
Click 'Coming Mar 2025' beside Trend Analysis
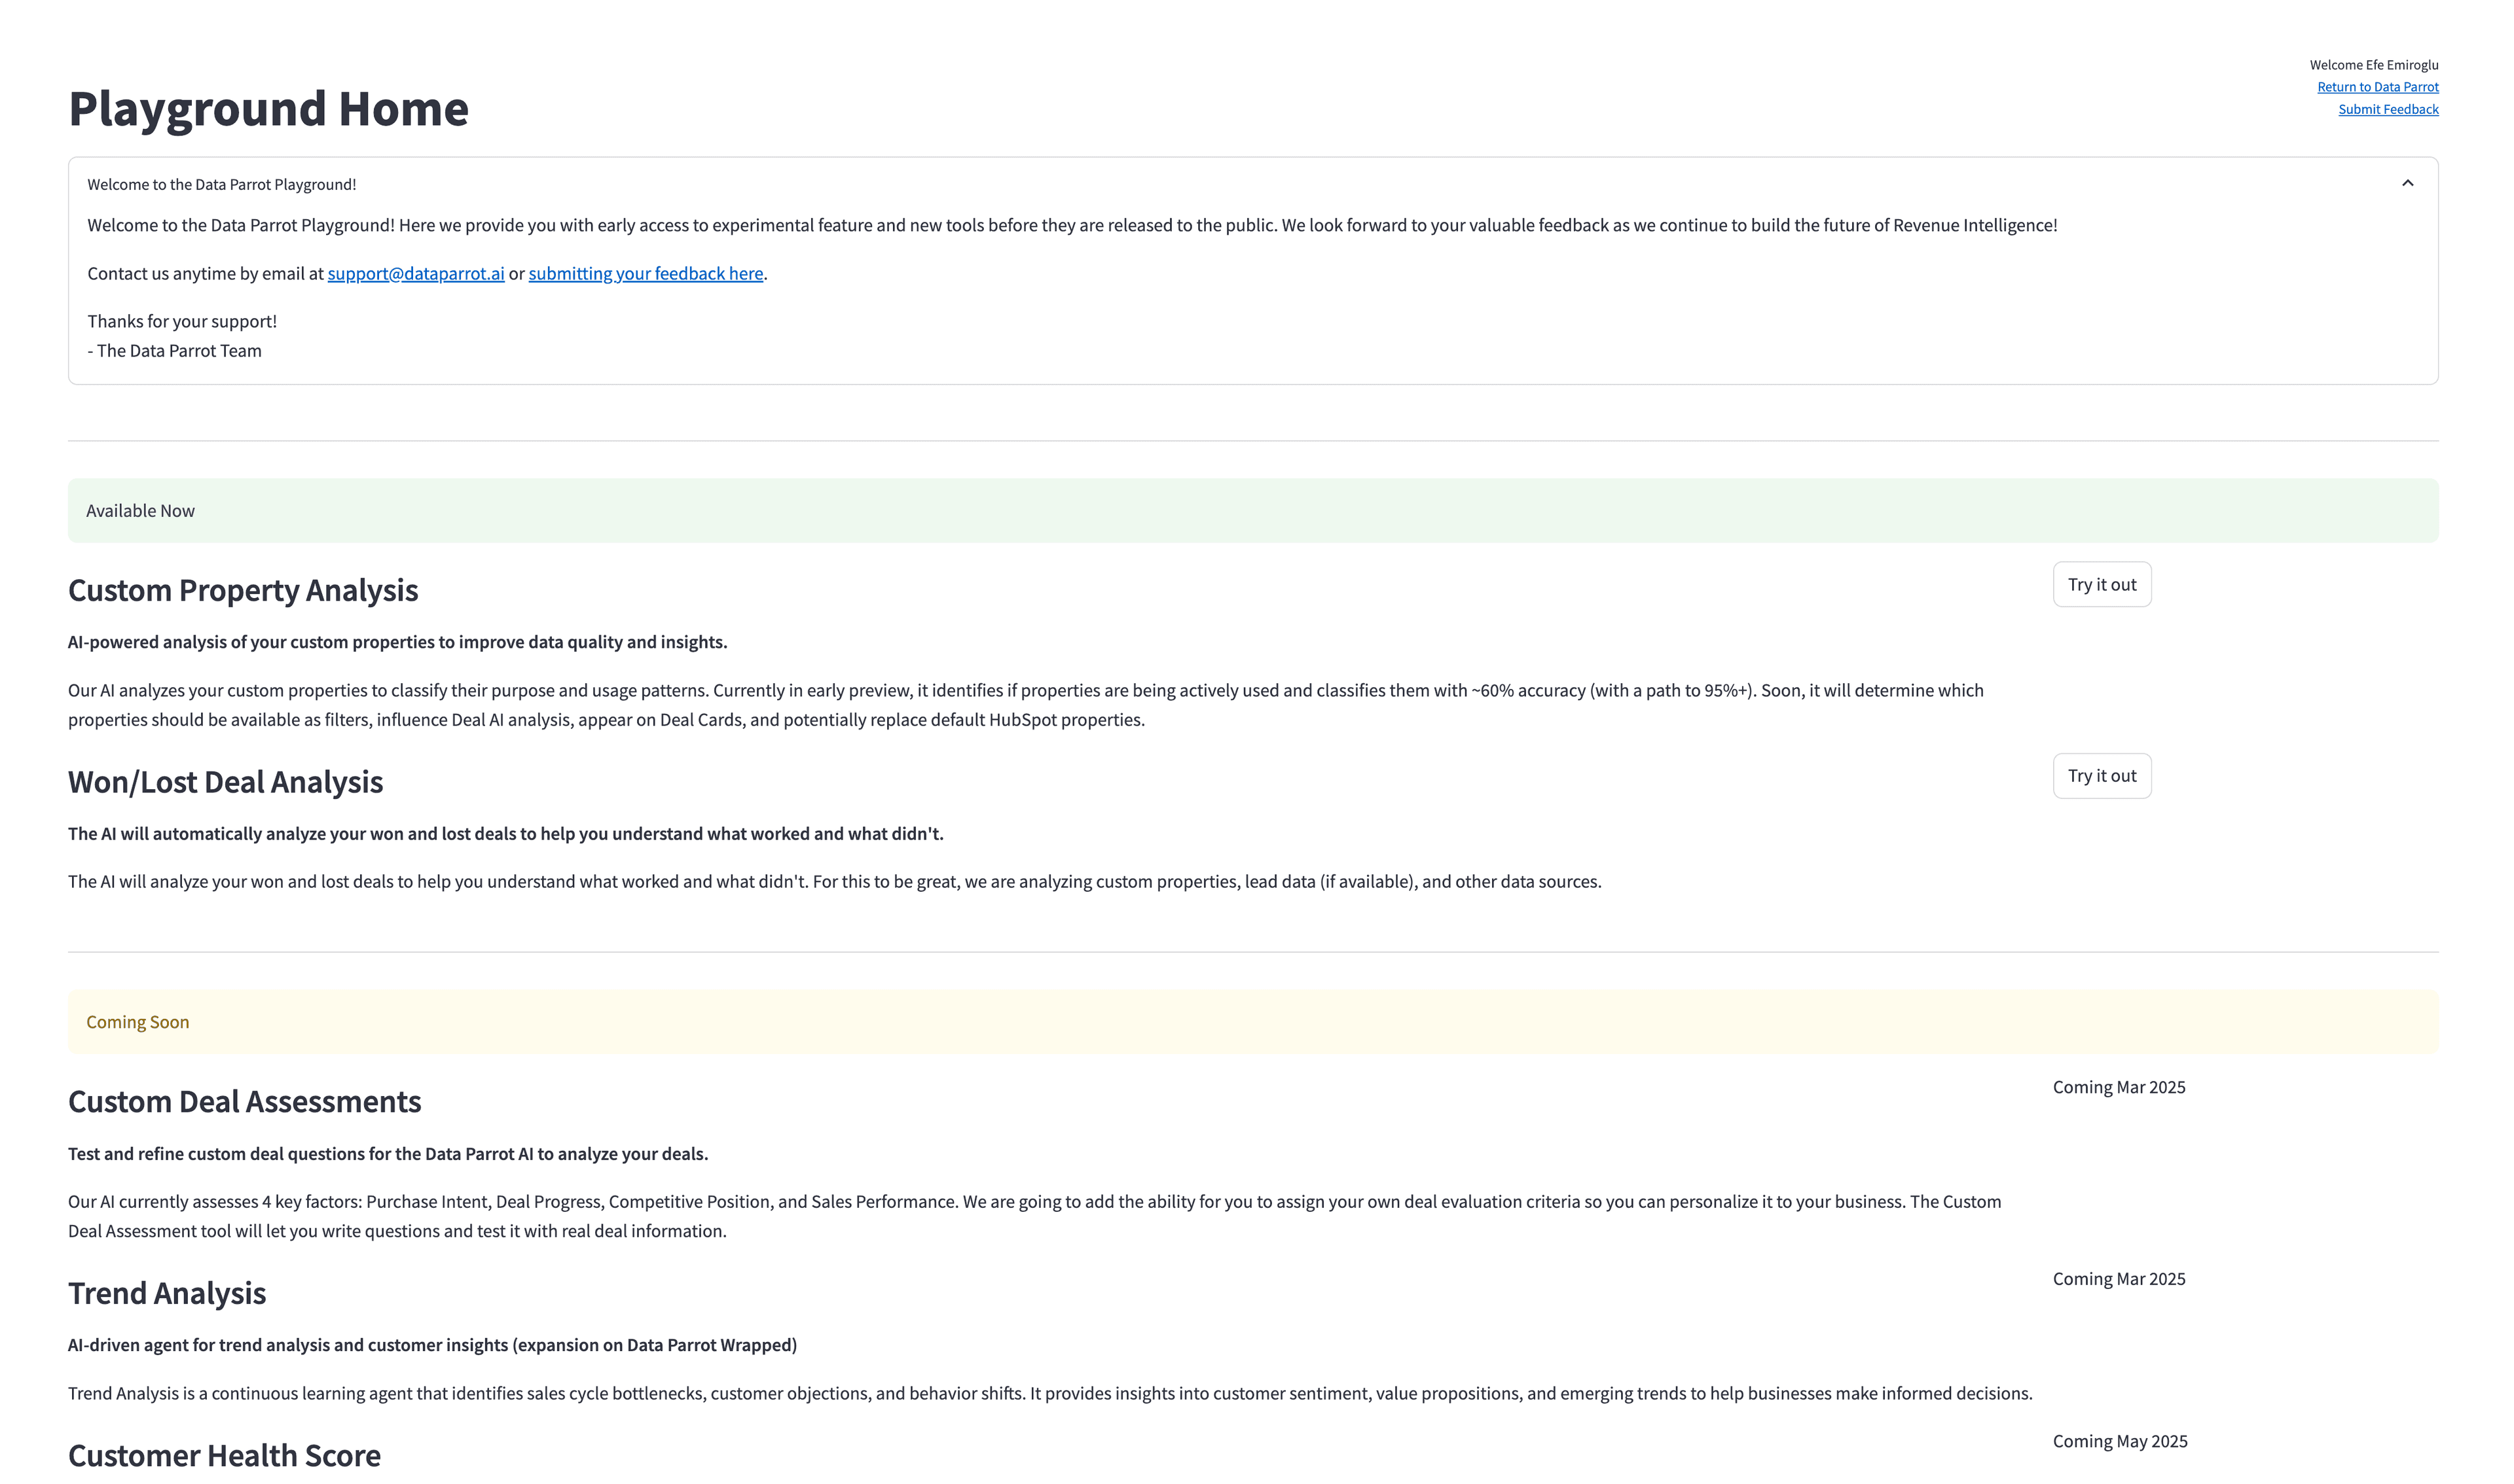click(2118, 1278)
